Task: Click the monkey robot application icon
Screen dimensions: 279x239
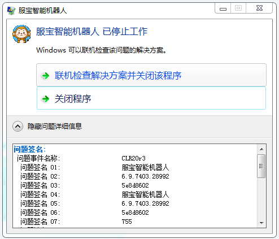Action: [x=21, y=34]
